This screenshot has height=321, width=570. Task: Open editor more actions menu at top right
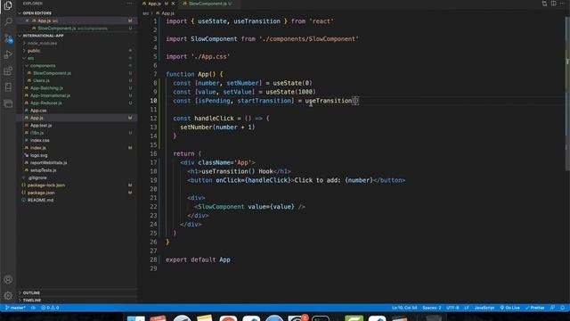point(562,4)
